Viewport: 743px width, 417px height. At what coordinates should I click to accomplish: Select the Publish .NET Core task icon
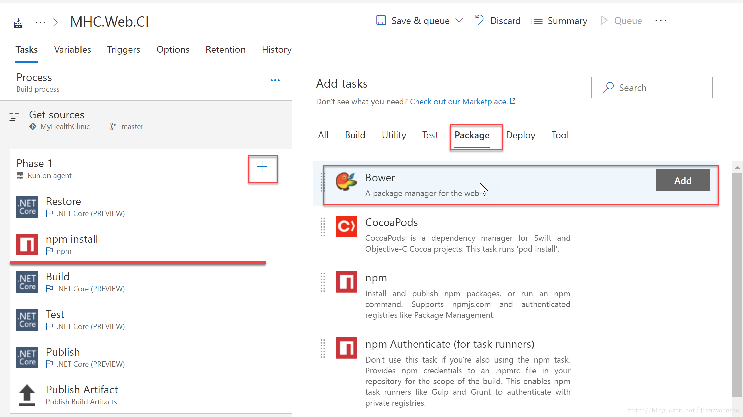[27, 357]
